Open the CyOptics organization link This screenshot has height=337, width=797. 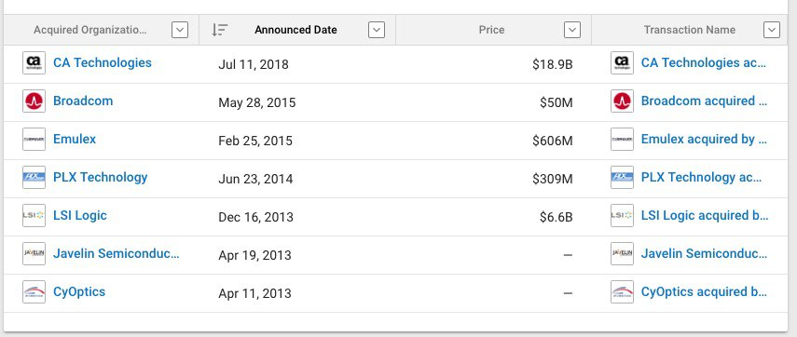point(79,291)
